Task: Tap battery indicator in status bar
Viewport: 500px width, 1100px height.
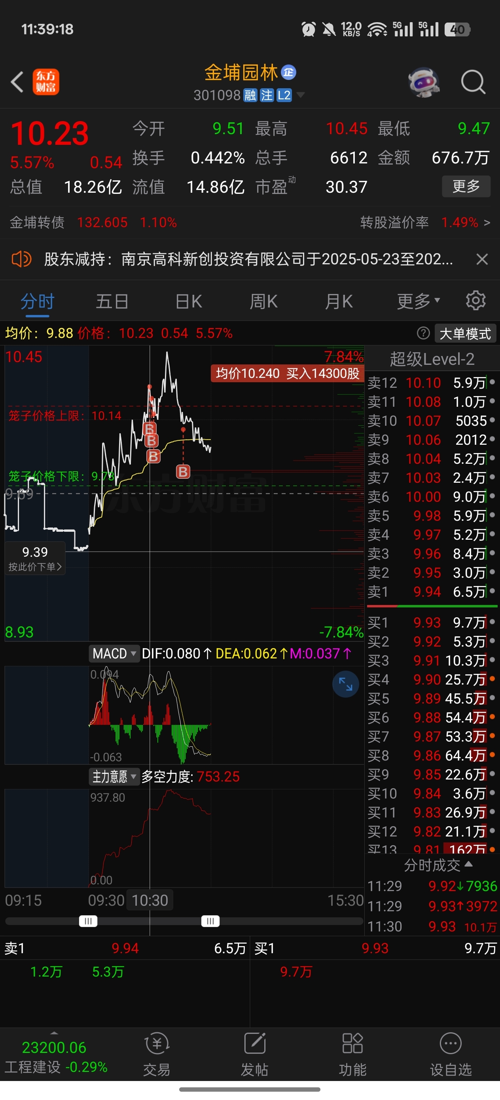Action: (457, 29)
